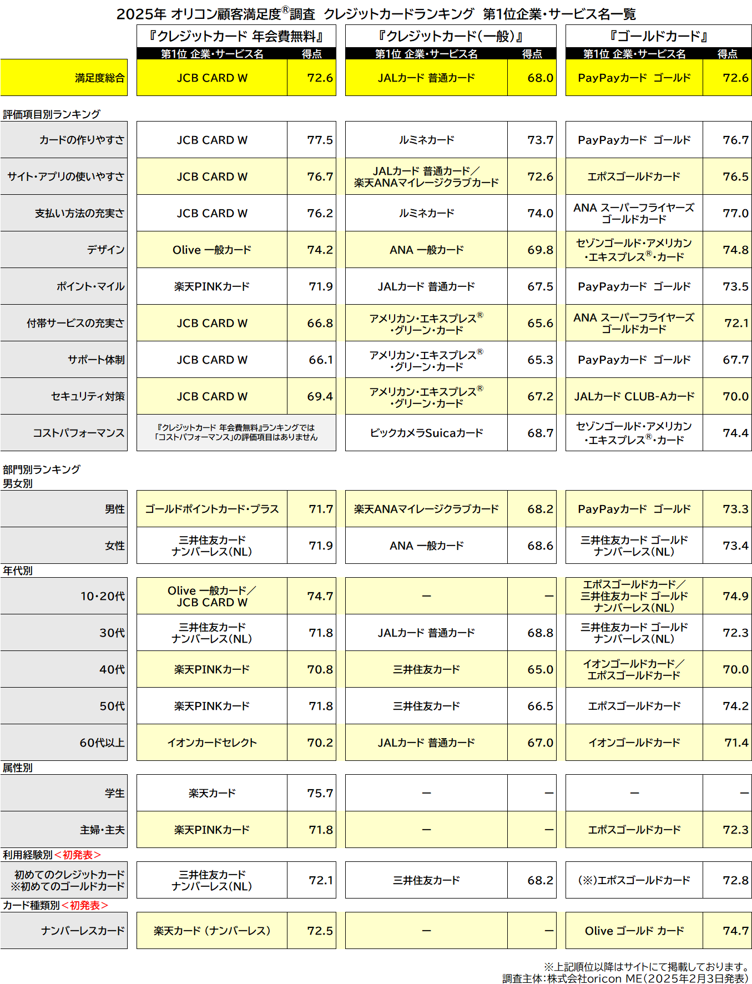Click the 74.8 score cell
752x984 pixels.
(727, 250)
